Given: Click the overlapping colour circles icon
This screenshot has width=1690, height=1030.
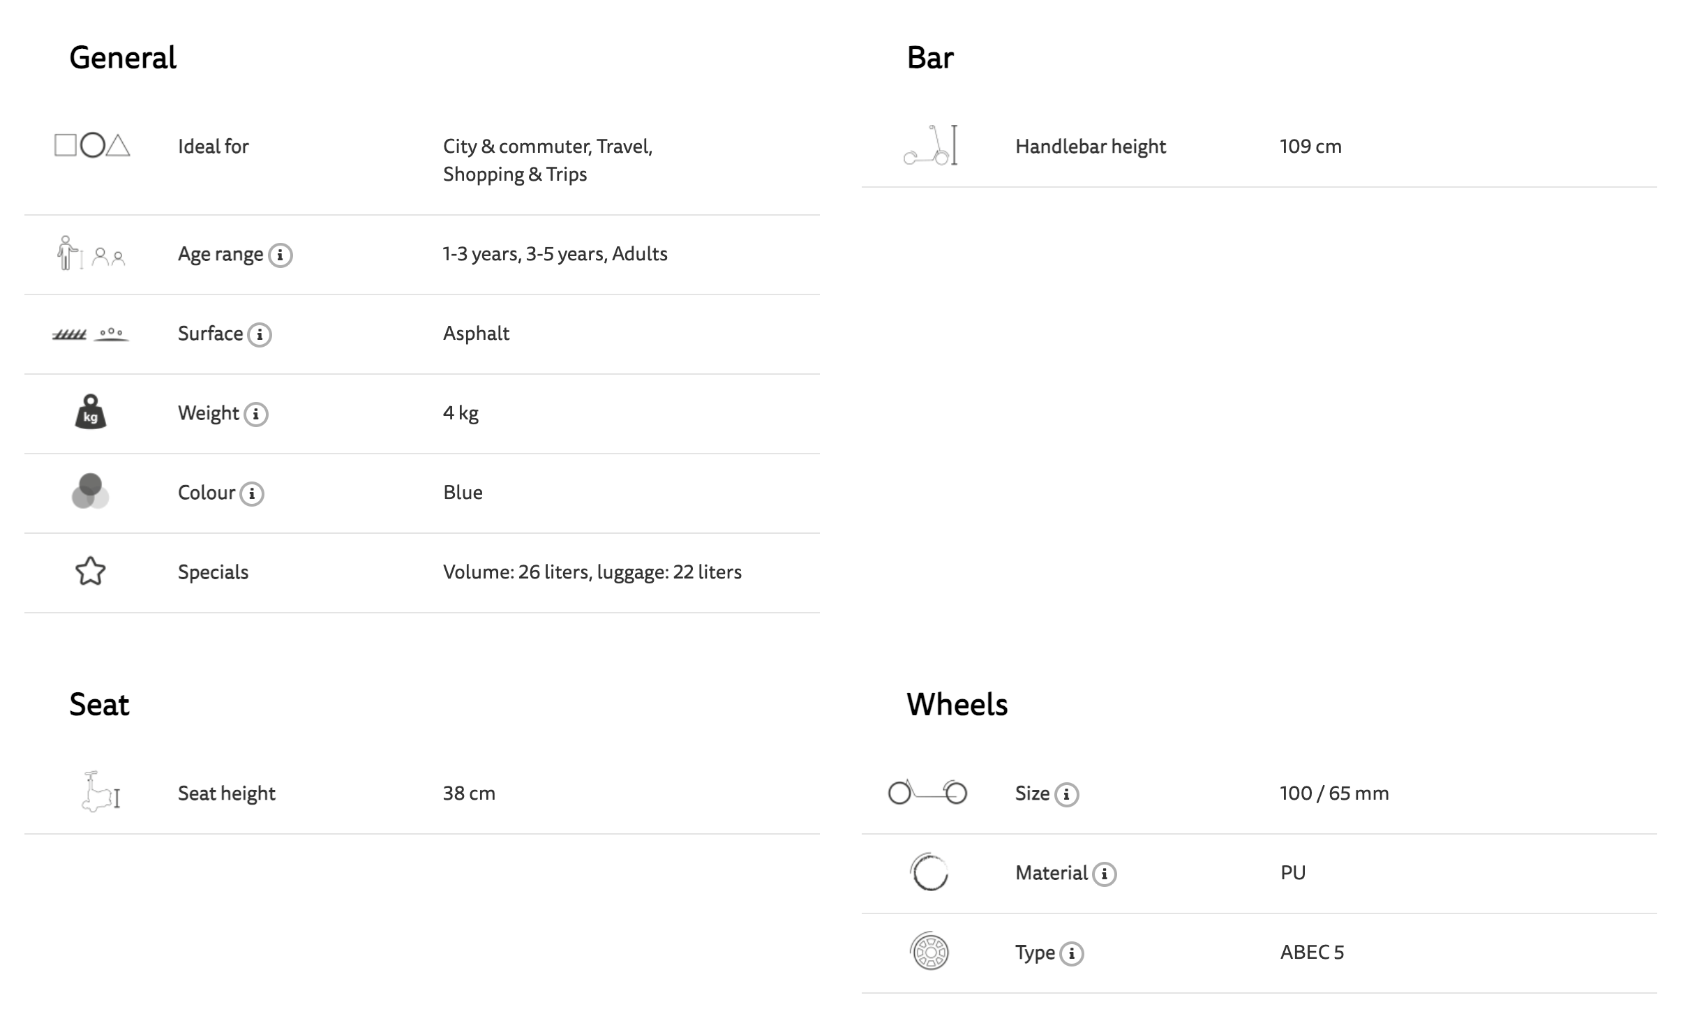Looking at the screenshot, I should coord(91,492).
